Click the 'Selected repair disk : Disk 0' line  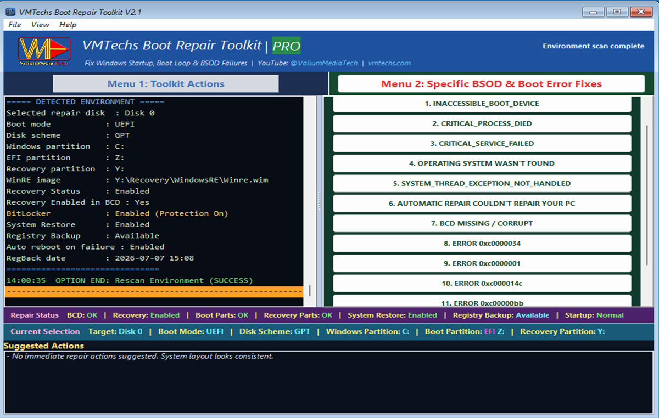click(80, 113)
